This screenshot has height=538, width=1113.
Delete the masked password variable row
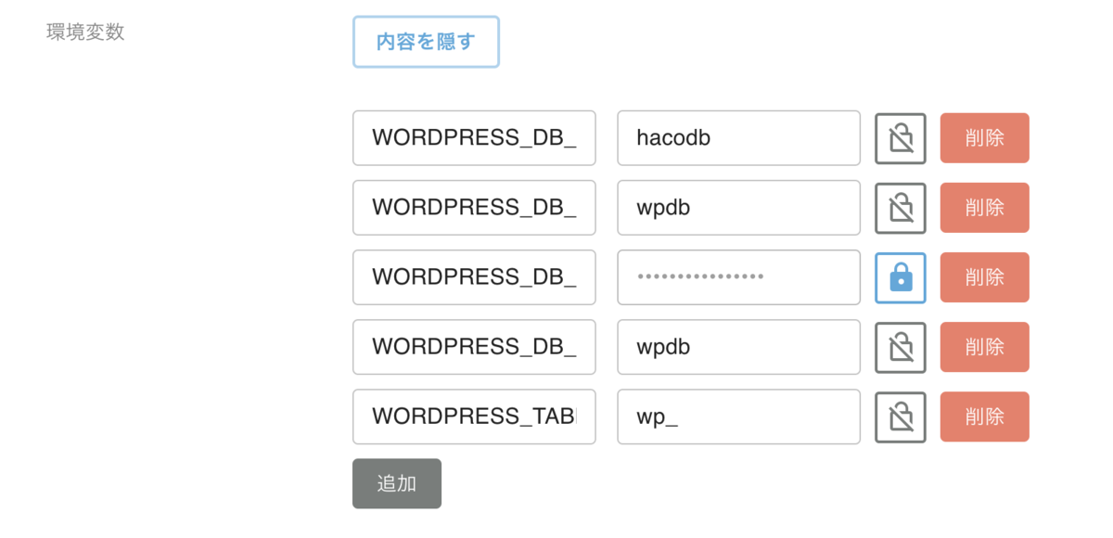984,277
